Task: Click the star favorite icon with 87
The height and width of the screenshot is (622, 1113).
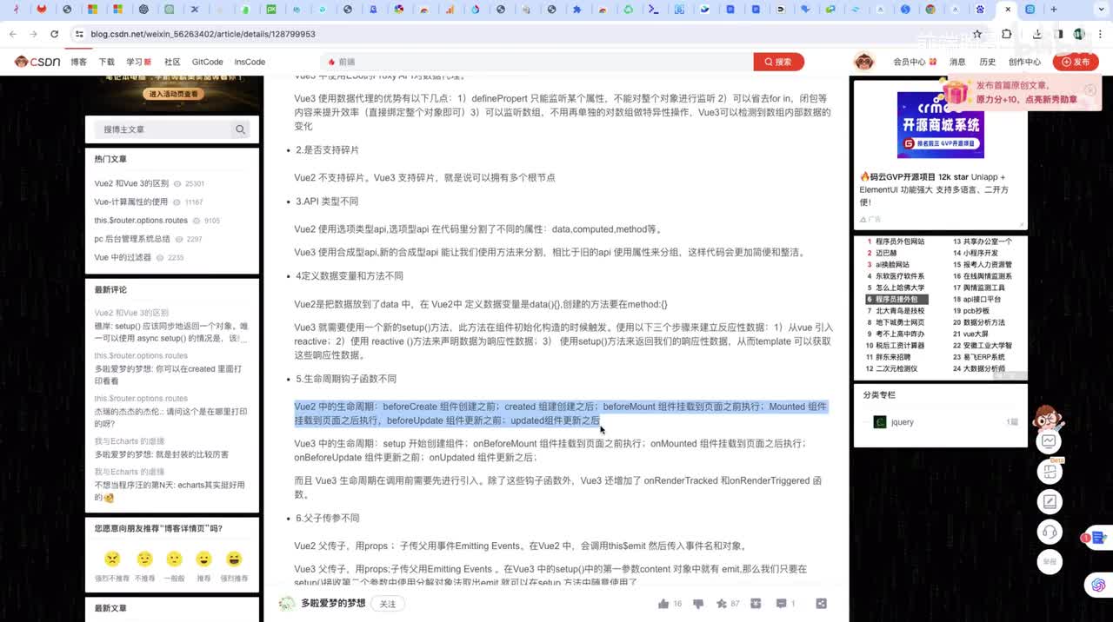Action: (721, 604)
